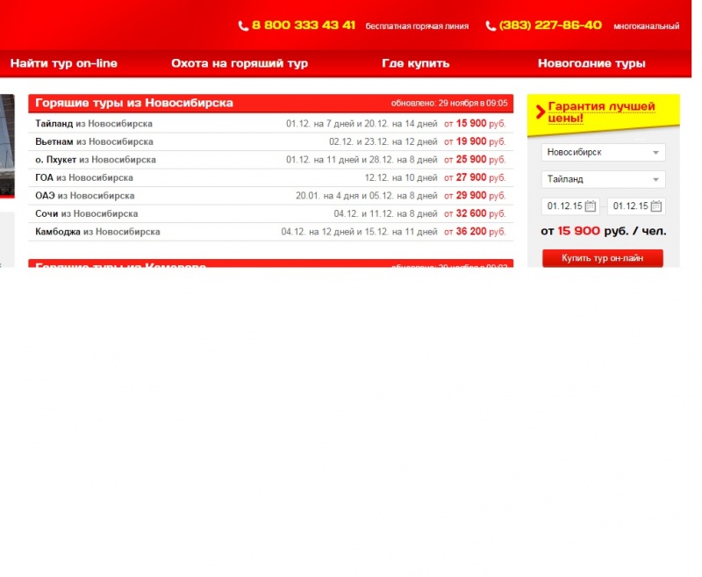The width and height of the screenshot is (702, 577).
Task: Open Охота на горящий тур menu item
Action: tap(240, 63)
